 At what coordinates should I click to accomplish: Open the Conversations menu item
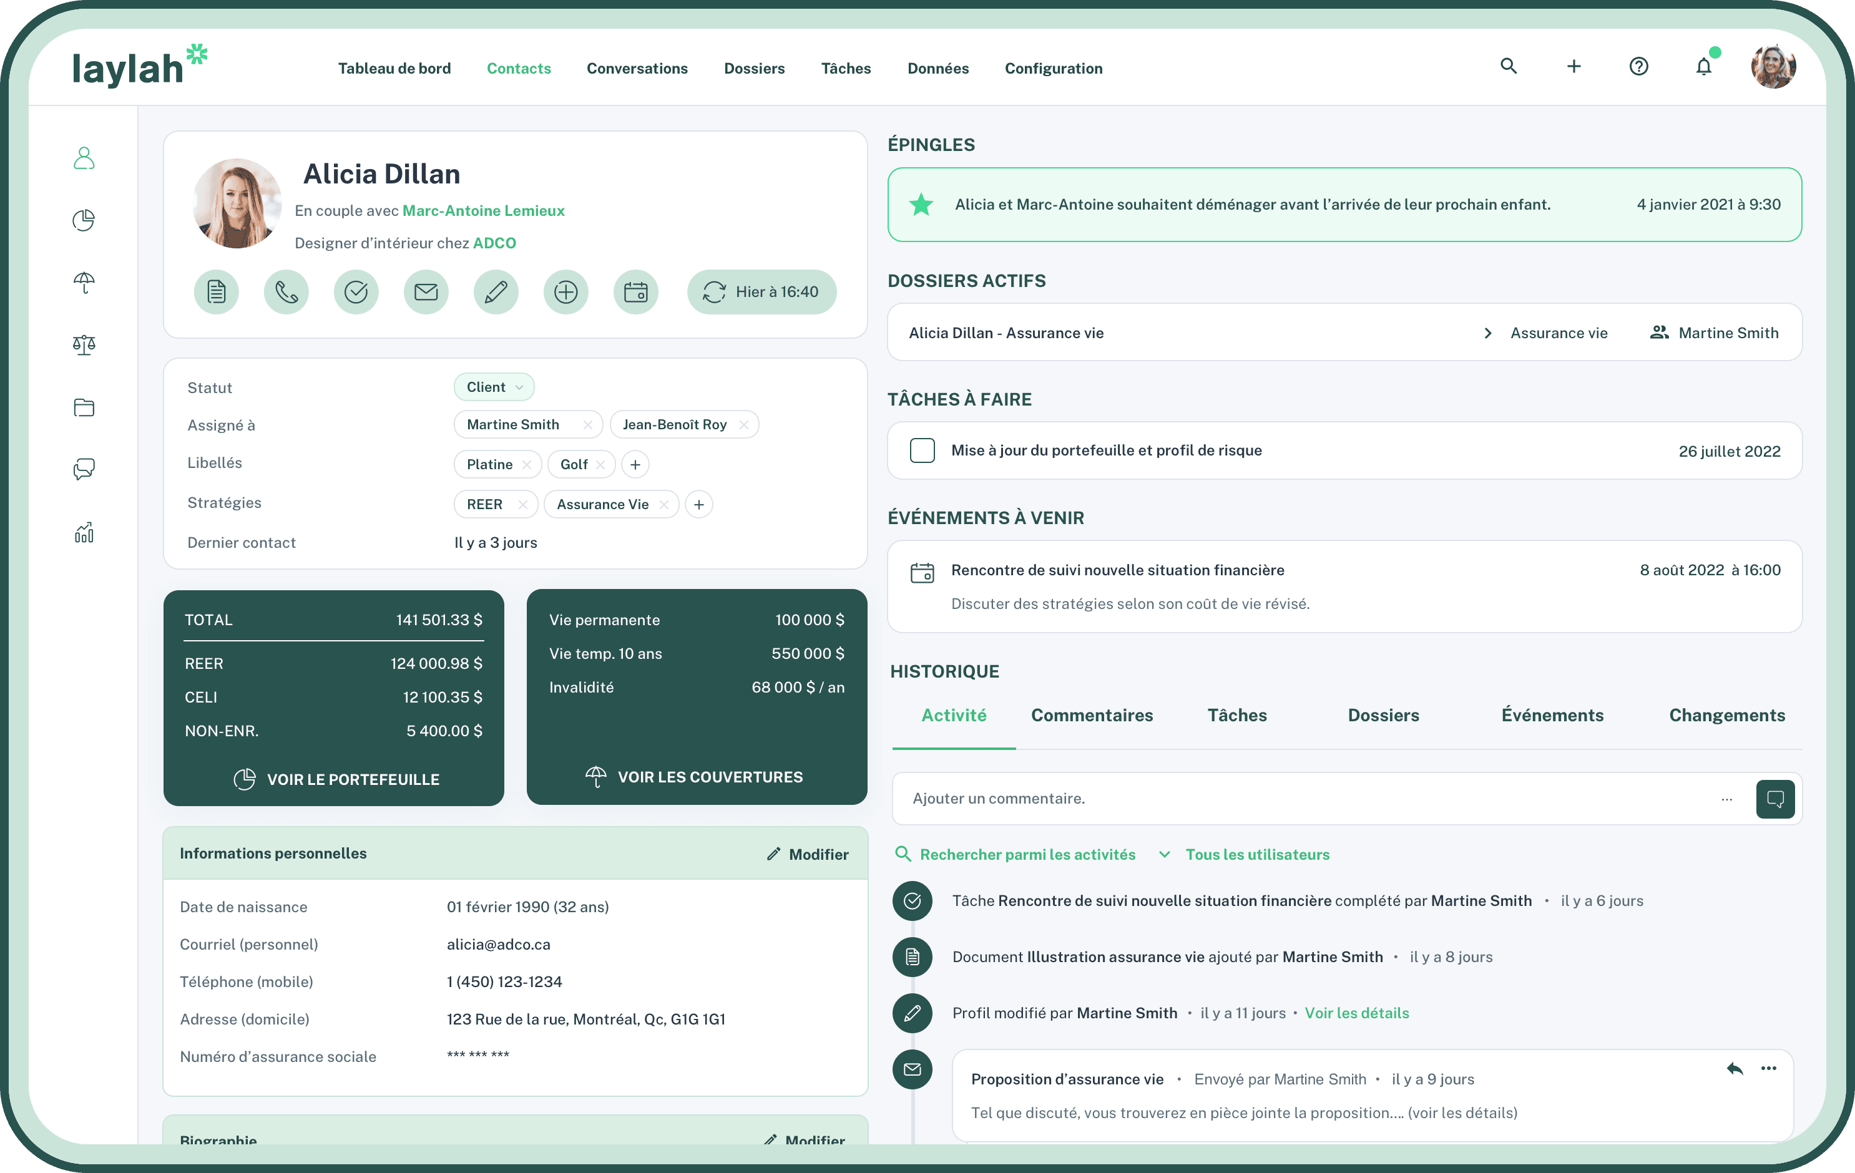tap(637, 69)
